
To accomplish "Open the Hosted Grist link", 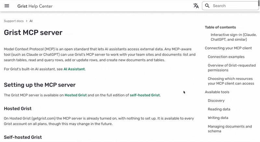I will 76,95.
